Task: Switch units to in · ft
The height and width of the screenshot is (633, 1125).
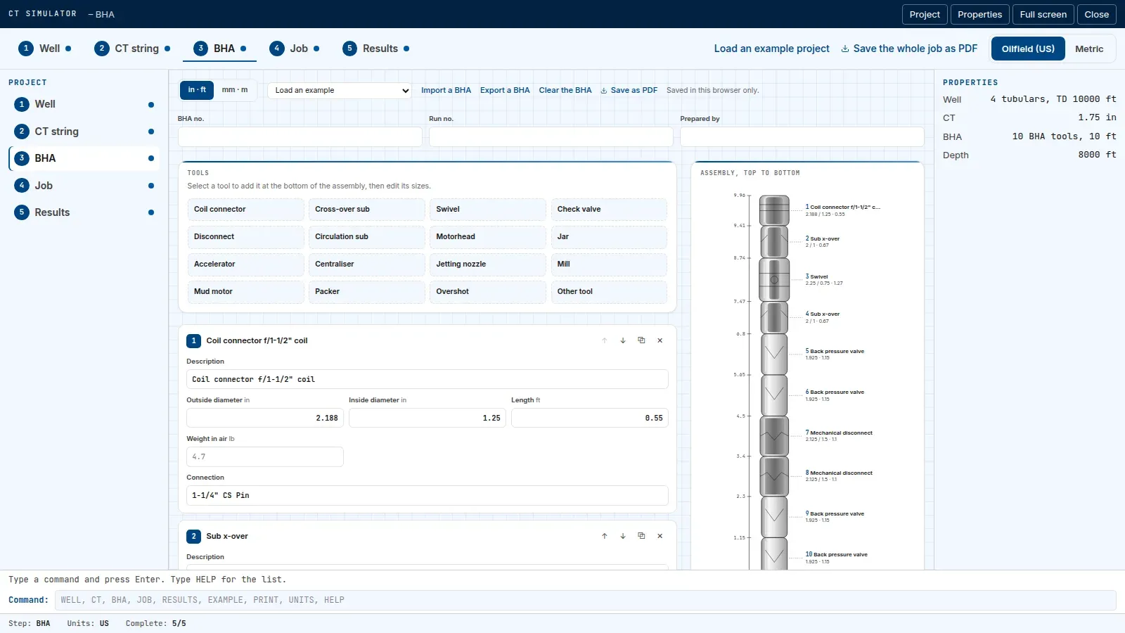Action: point(197,90)
